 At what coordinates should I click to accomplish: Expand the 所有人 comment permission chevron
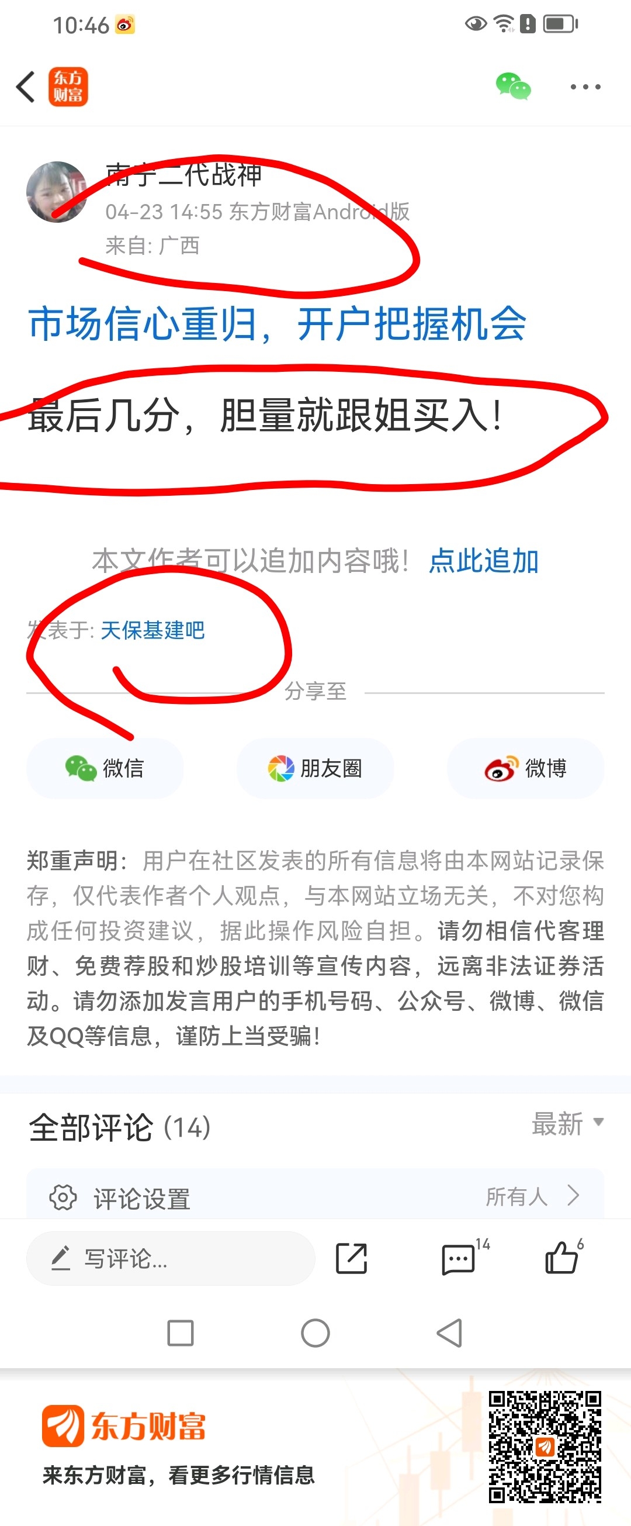[x=573, y=1196]
